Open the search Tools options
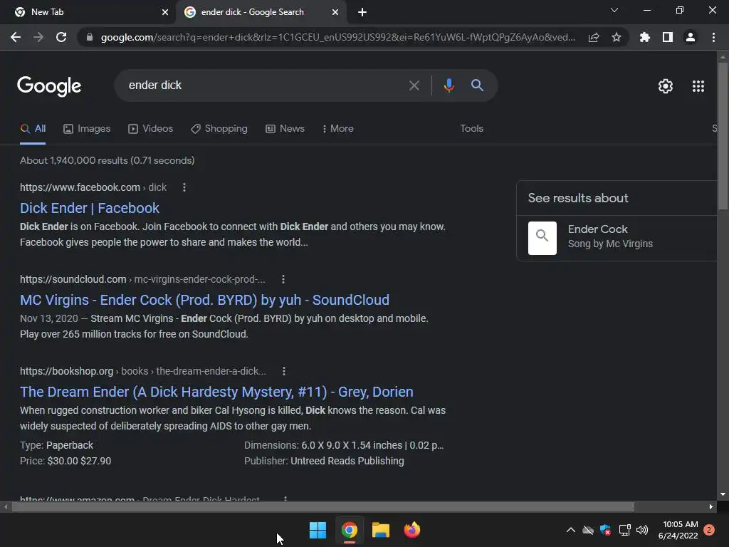This screenshot has height=547, width=729. [x=471, y=128]
